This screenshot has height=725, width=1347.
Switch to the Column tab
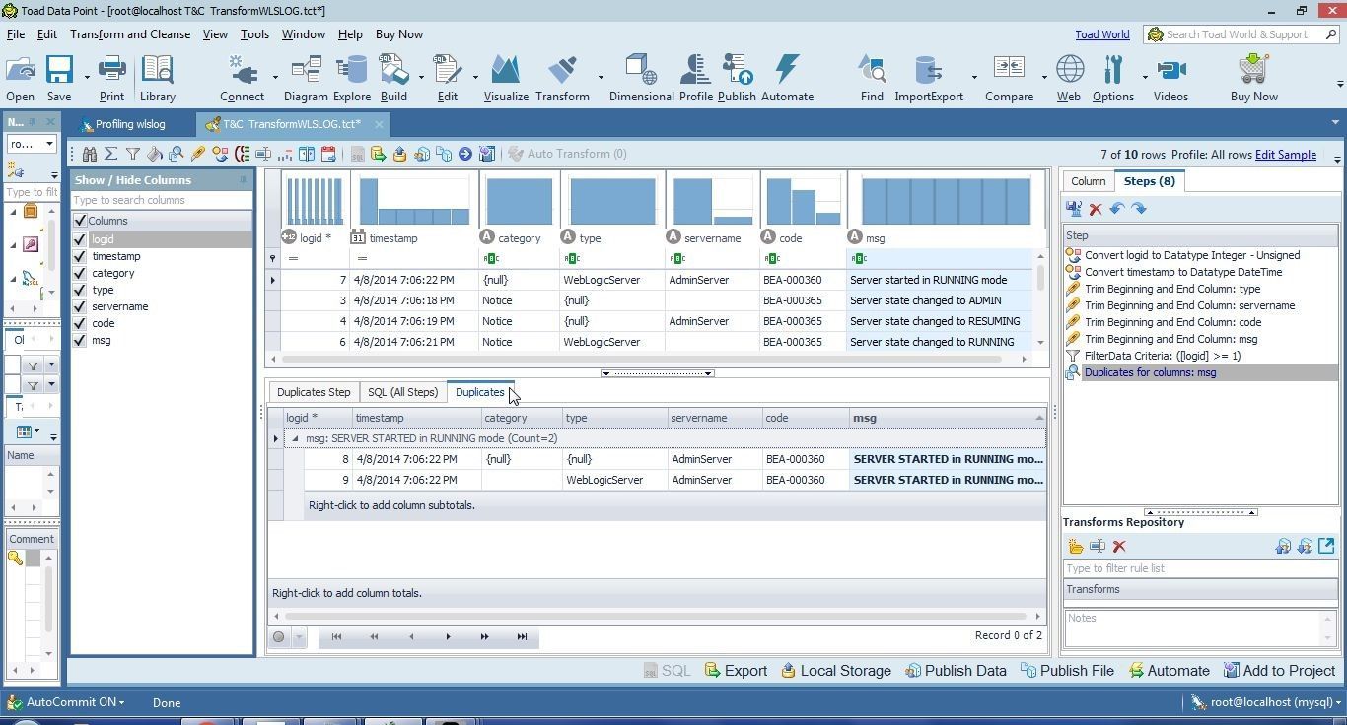(1088, 181)
